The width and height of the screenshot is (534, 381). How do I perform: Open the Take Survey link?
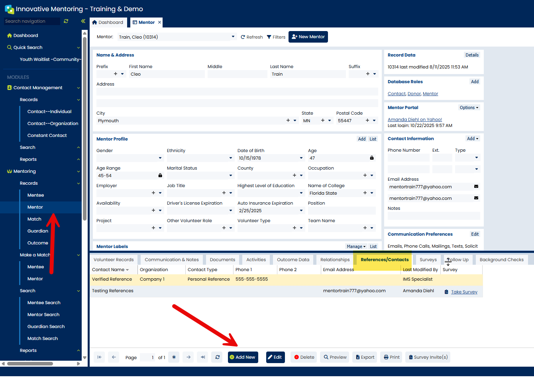coord(464,292)
